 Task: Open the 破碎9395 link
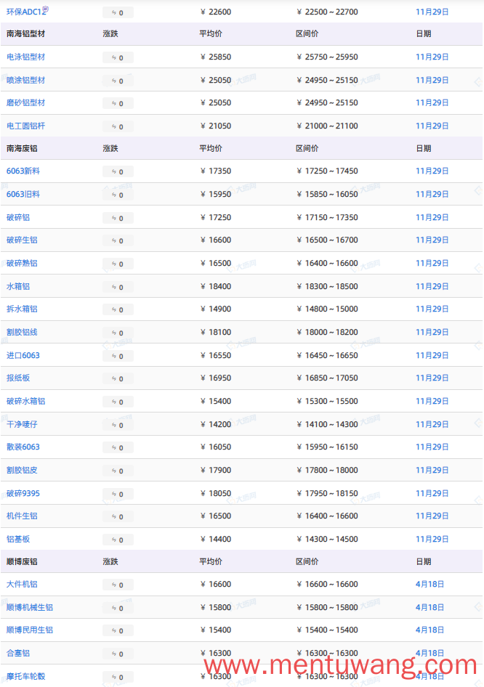click(x=23, y=494)
